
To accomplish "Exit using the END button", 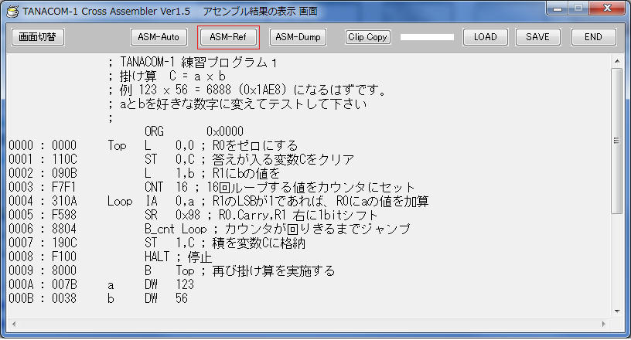I will point(593,37).
